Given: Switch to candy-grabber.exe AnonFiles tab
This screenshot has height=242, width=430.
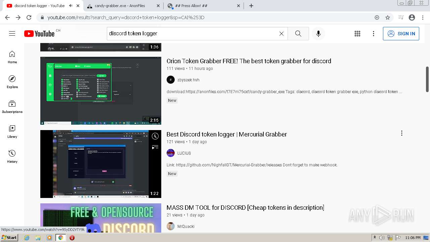Looking at the screenshot, I should click(x=123, y=6).
